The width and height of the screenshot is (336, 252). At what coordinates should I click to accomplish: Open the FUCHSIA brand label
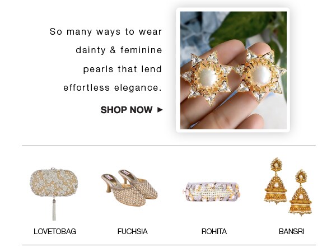click(x=132, y=231)
